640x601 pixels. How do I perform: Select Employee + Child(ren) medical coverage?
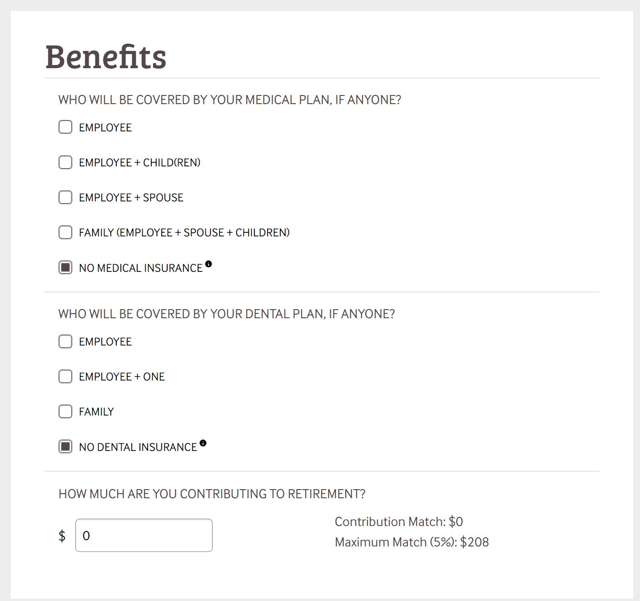[x=65, y=162]
